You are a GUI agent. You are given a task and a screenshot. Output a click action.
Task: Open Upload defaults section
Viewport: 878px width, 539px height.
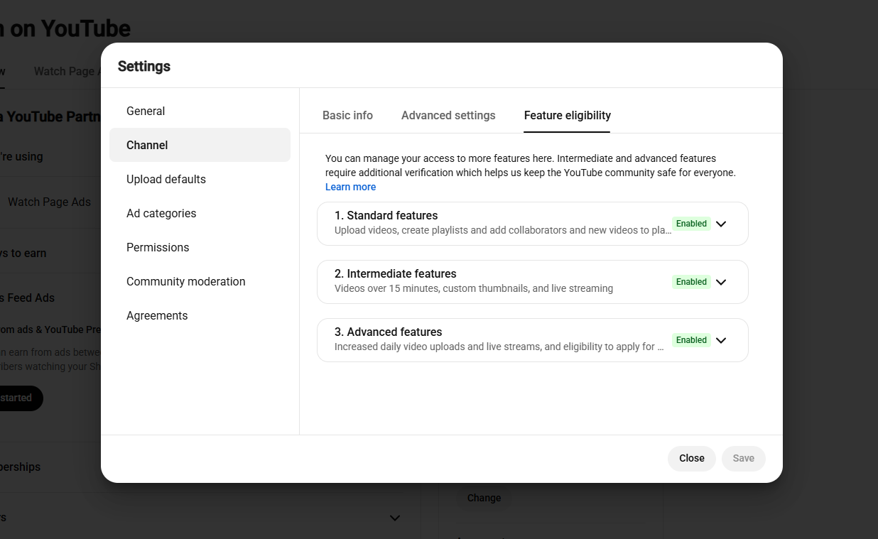[x=200, y=179]
